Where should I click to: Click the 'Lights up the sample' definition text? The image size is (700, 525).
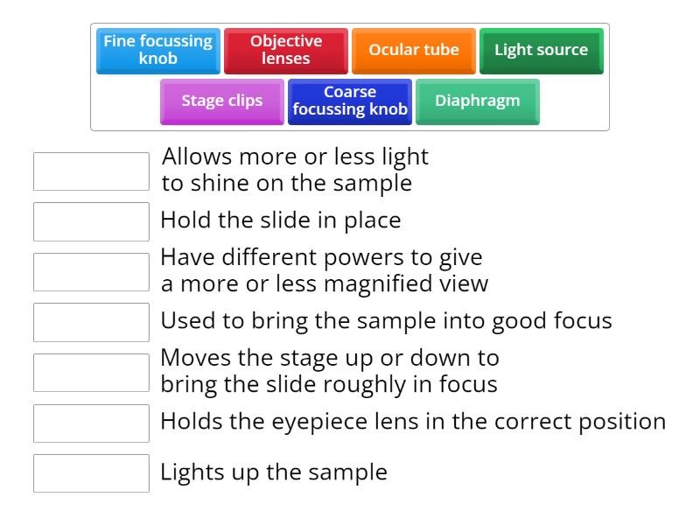coord(273,472)
